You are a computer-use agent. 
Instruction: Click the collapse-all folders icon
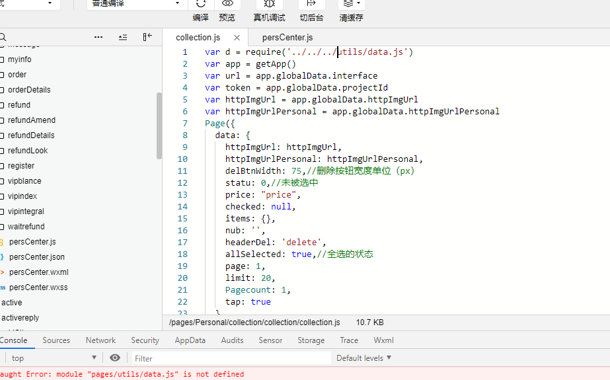(x=123, y=37)
